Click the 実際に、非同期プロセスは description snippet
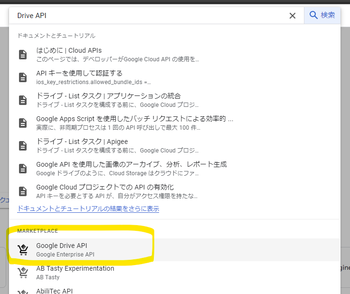 coord(118,128)
